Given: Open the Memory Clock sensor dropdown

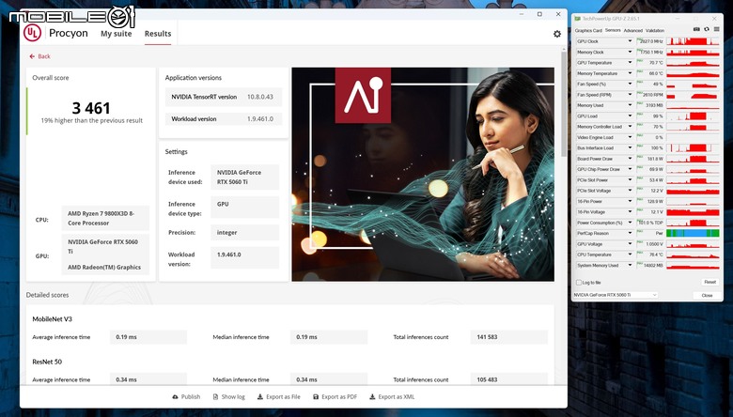Looking at the screenshot, I should click(x=630, y=52).
